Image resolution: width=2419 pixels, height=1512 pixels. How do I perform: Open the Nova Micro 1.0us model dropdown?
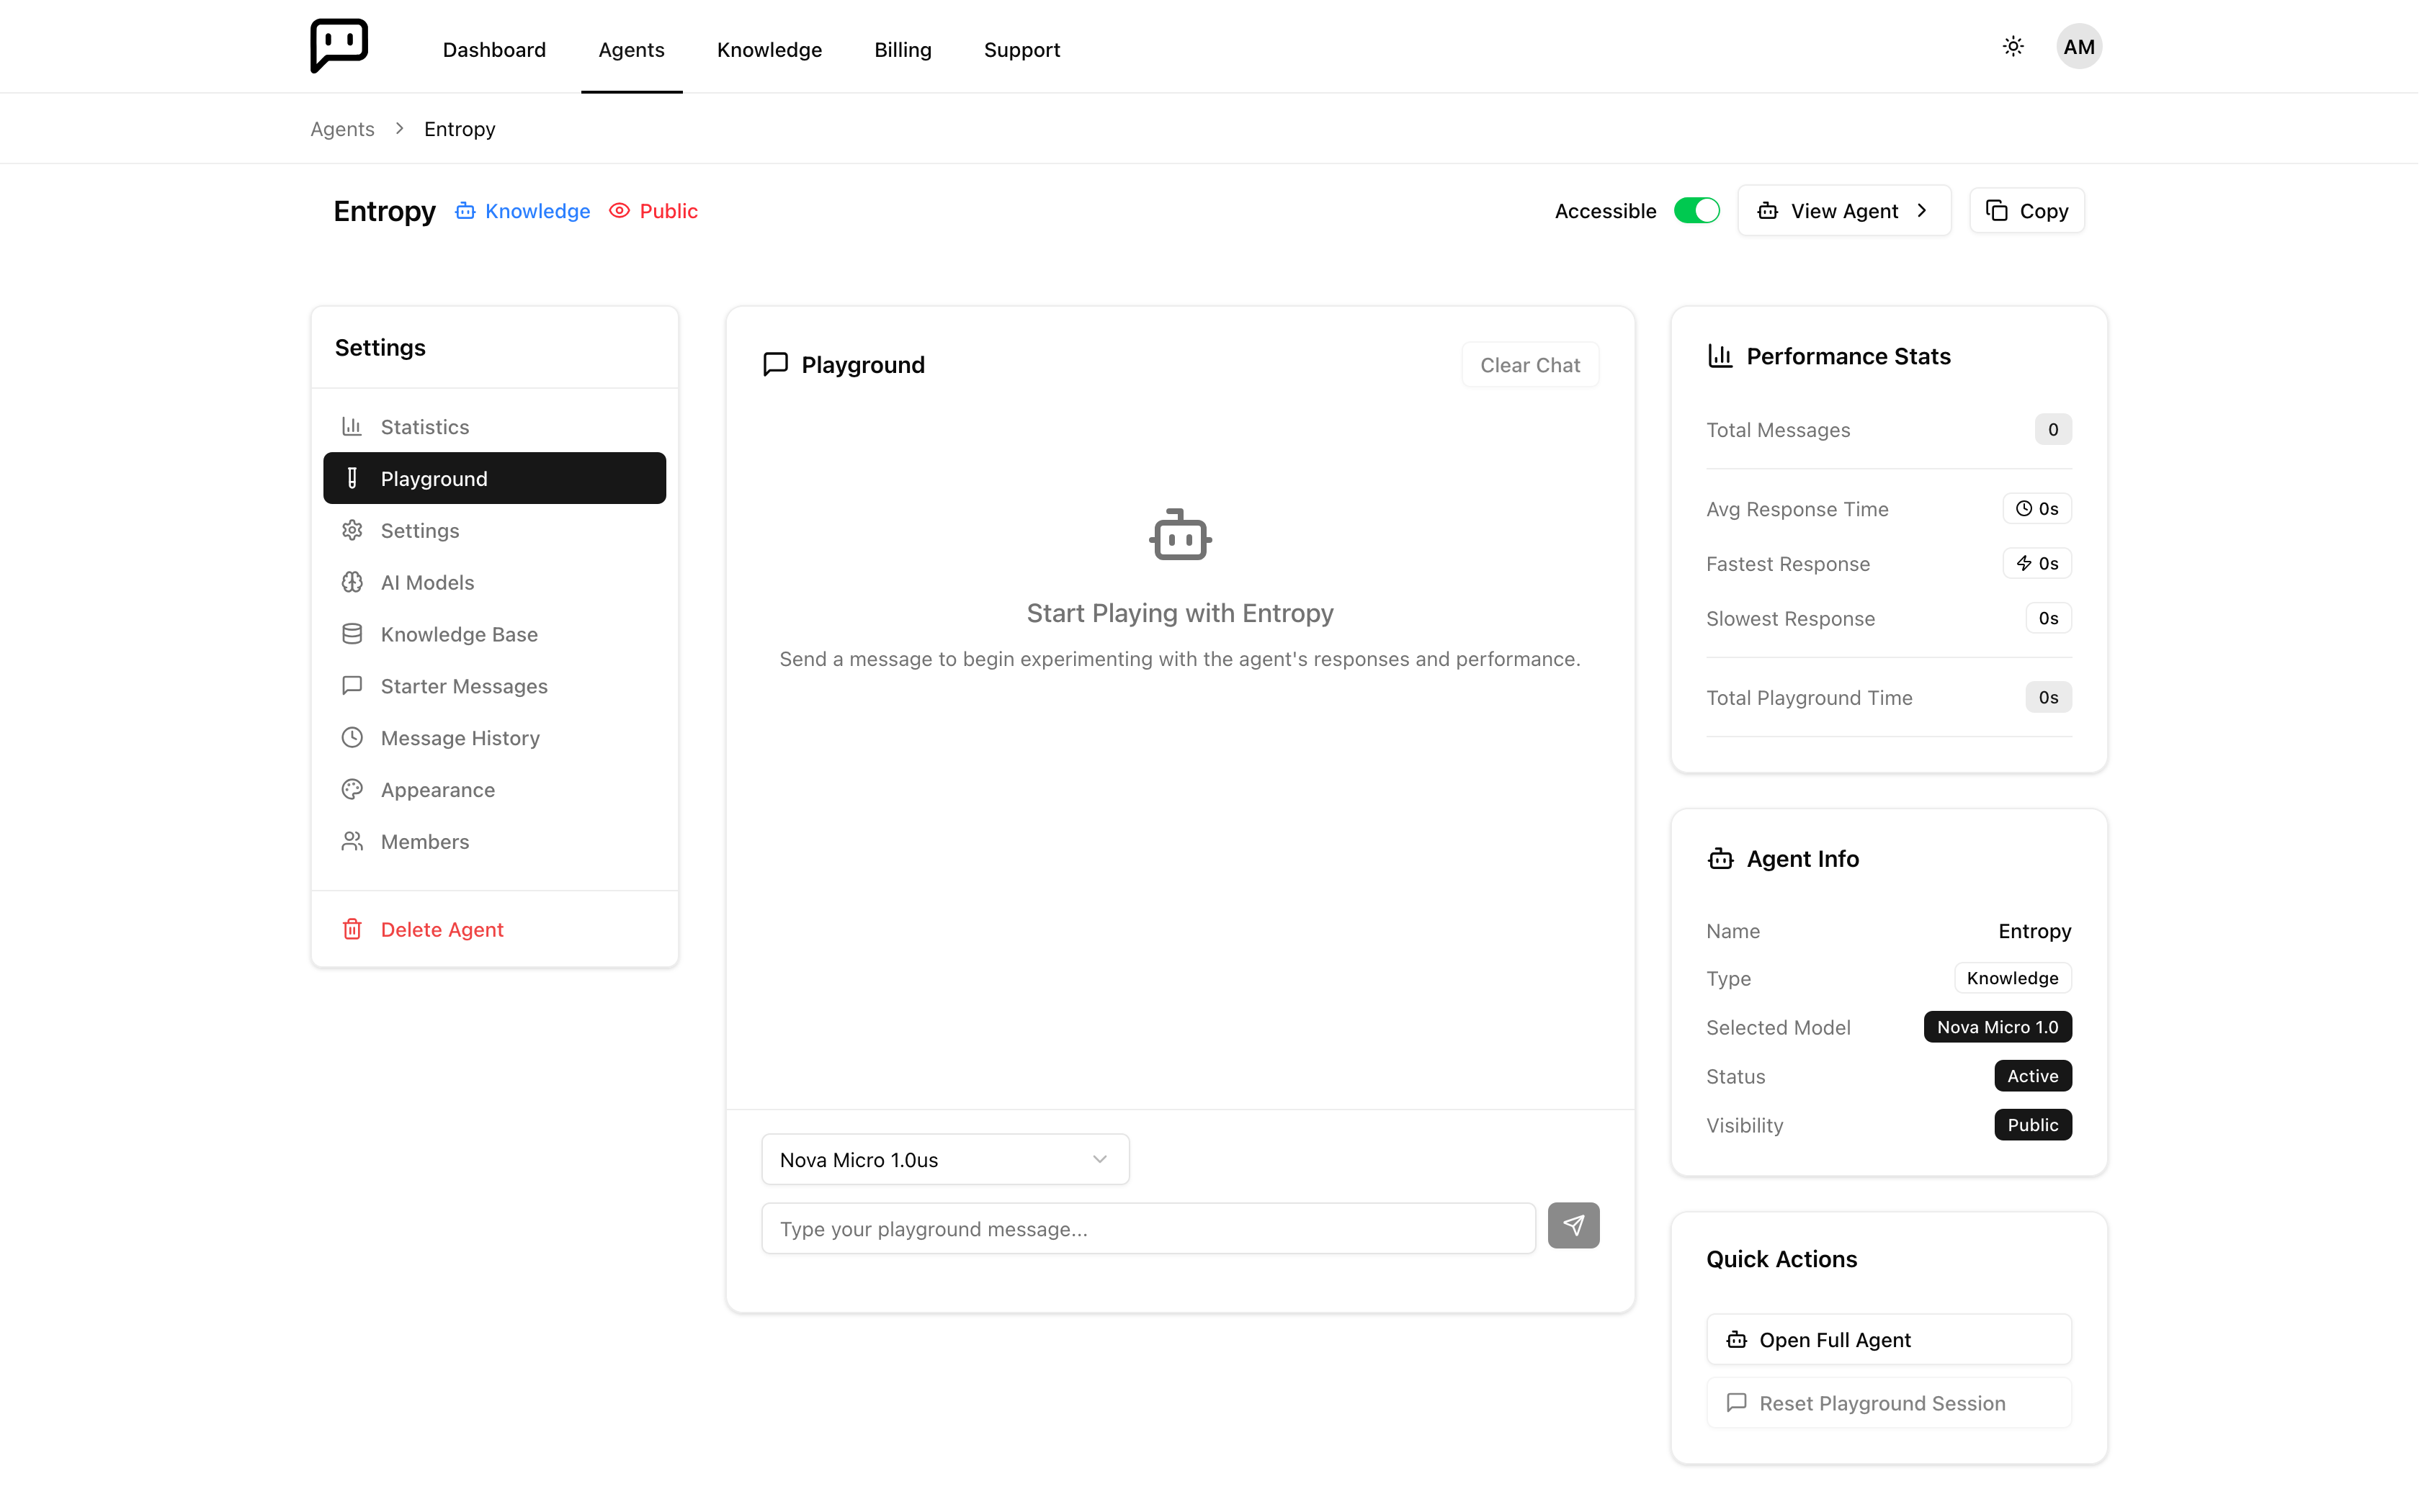945,1160
